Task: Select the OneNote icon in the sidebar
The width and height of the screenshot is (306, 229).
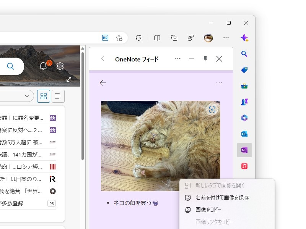Action: [x=244, y=150]
